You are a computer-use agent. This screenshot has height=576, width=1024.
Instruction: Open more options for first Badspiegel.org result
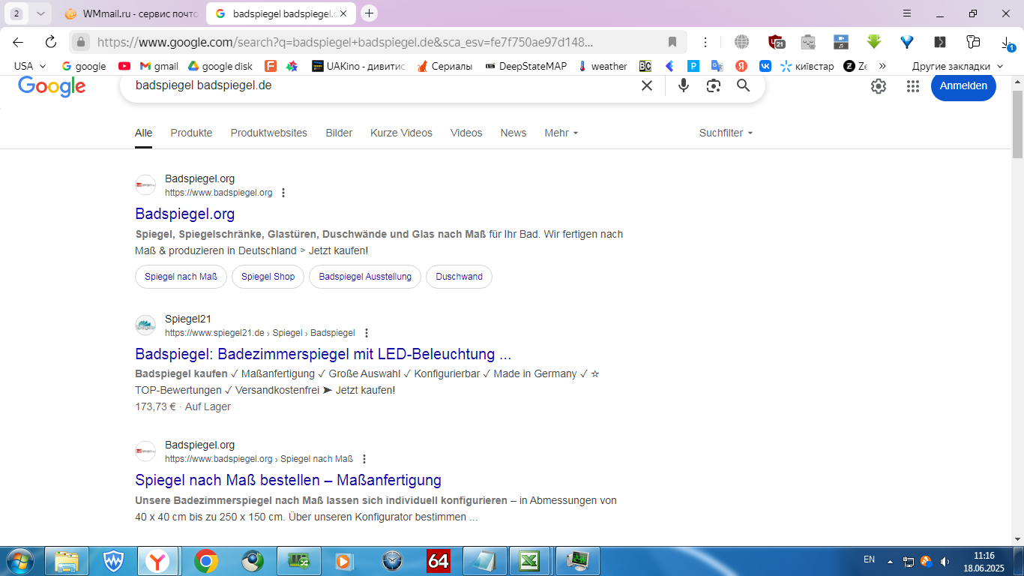(283, 193)
